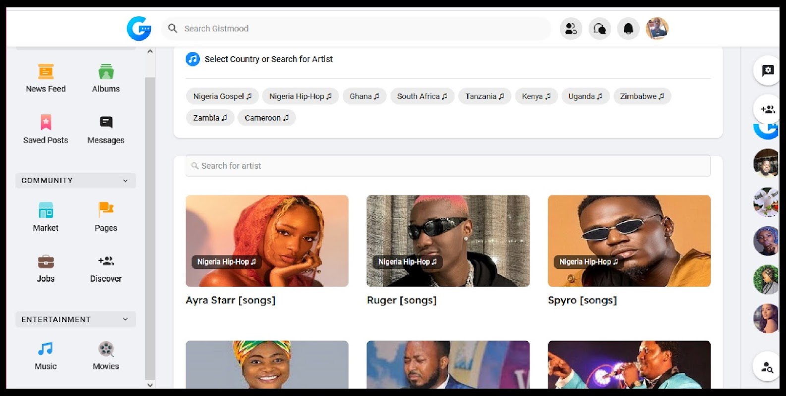The height and width of the screenshot is (396, 786).
Task: Open Ruger artist thumbnail
Action: point(448,241)
